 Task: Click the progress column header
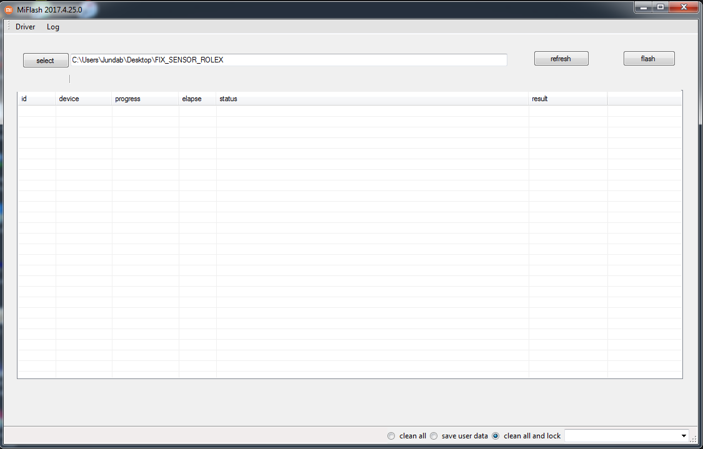pos(145,99)
